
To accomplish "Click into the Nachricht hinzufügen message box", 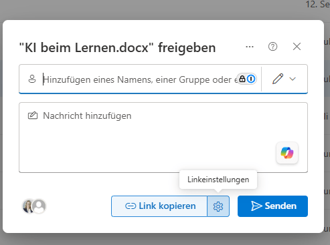I will [163, 138].
